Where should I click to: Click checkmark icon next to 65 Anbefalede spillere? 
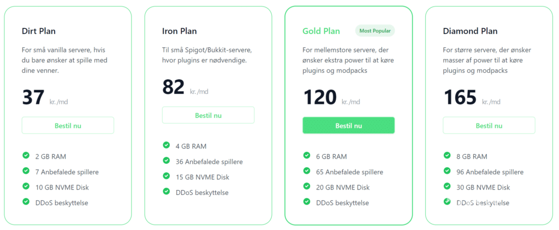tap(307, 172)
